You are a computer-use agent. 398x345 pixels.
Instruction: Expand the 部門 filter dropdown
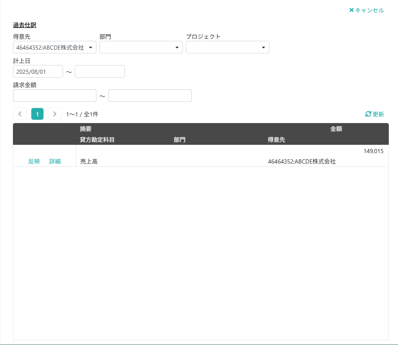pyautogui.click(x=141, y=48)
